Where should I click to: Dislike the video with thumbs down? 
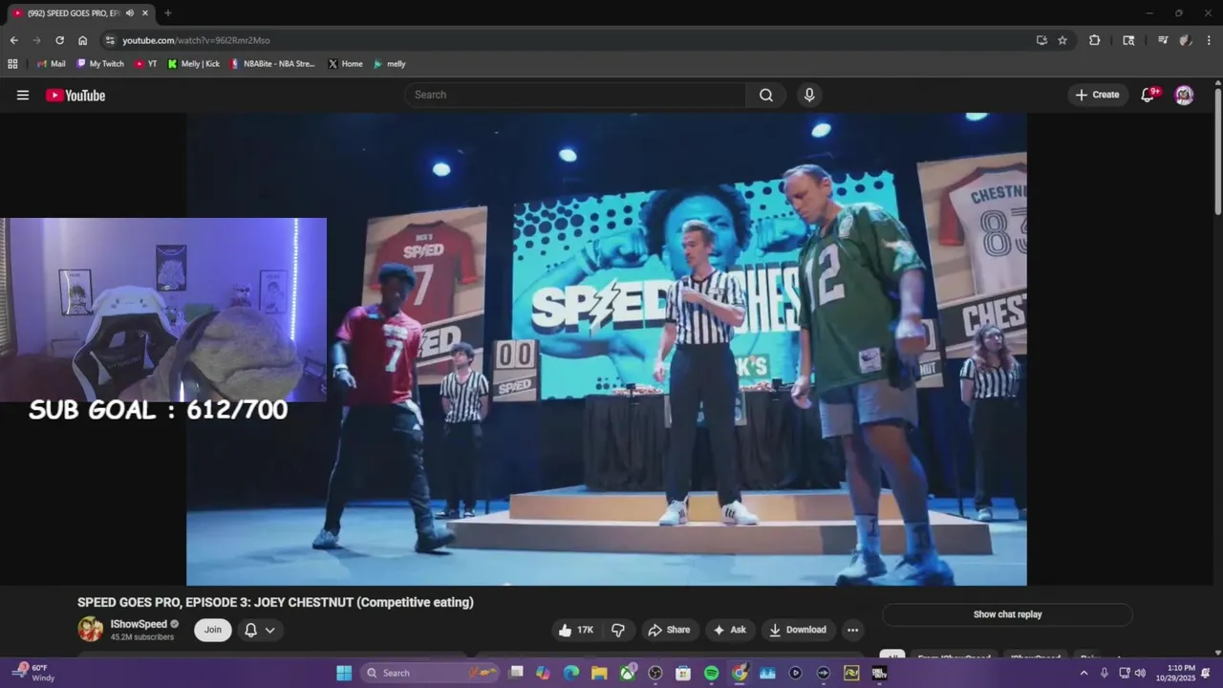[x=618, y=630]
